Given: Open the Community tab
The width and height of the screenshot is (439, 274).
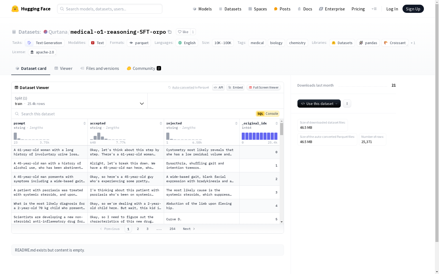Looking at the screenshot, I should click(x=144, y=68).
